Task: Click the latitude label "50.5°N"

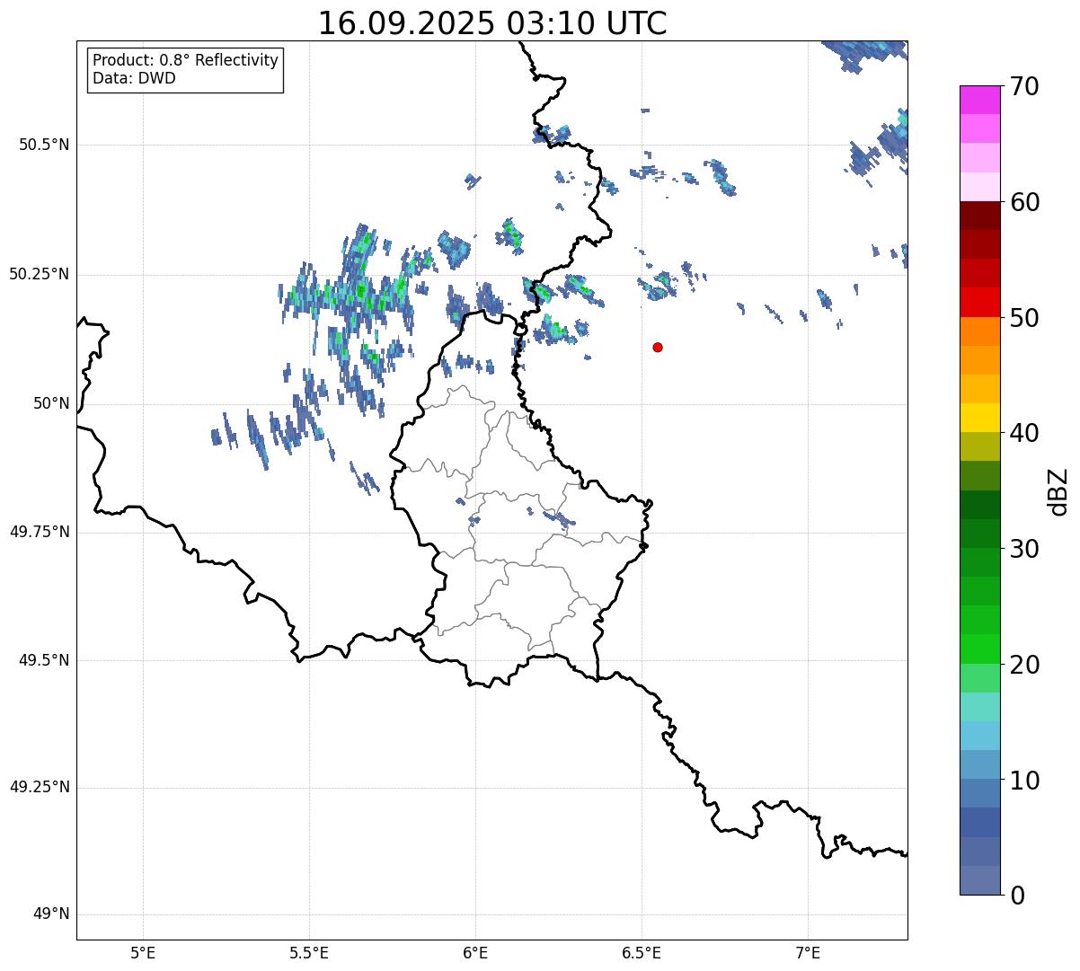Action: pyautogui.click(x=44, y=146)
